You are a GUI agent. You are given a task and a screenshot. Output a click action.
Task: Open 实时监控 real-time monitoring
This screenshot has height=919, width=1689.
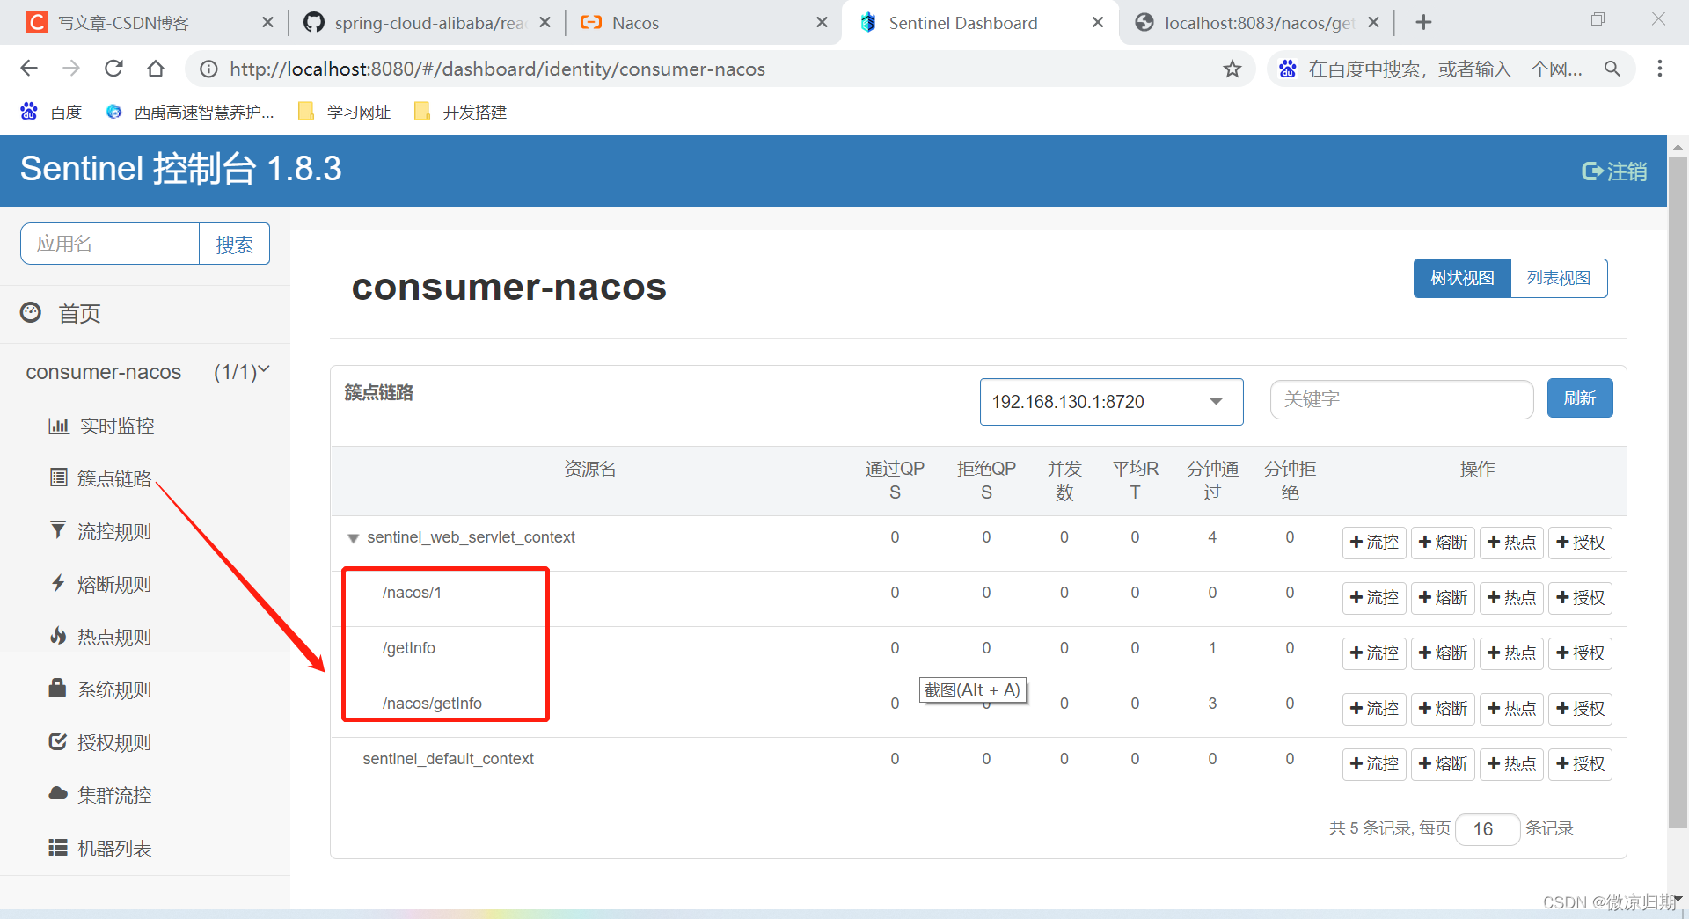[x=101, y=426]
